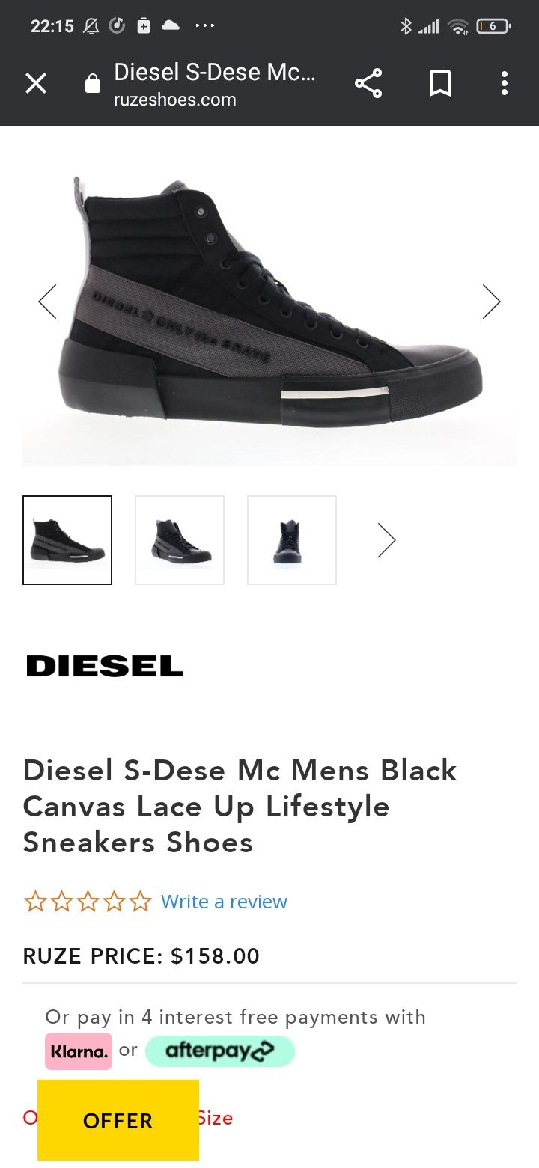Screen dimensions: 539x1168
Task: Share the page via share icon
Action: (368, 83)
